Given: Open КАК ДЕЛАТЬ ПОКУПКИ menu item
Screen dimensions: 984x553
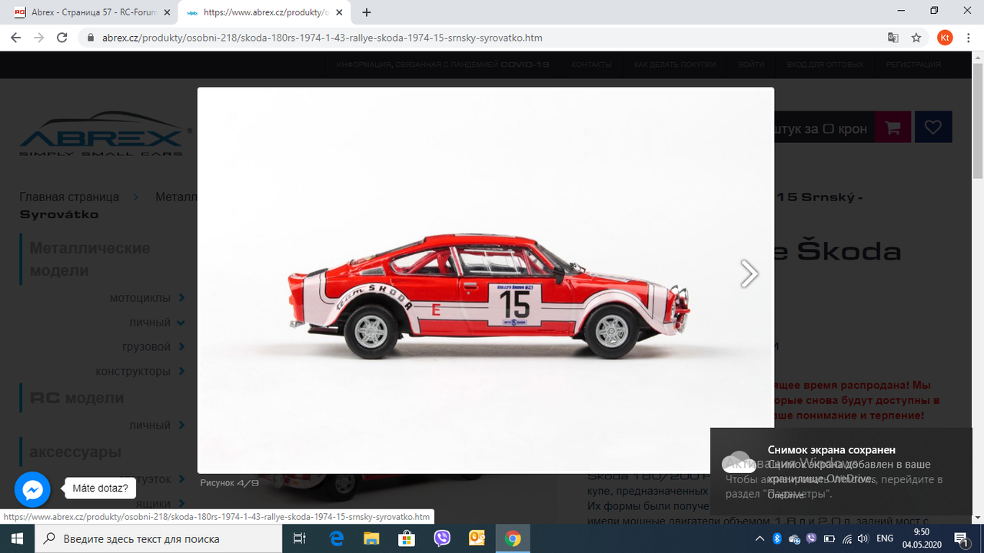Looking at the screenshot, I should click(675, 65).
